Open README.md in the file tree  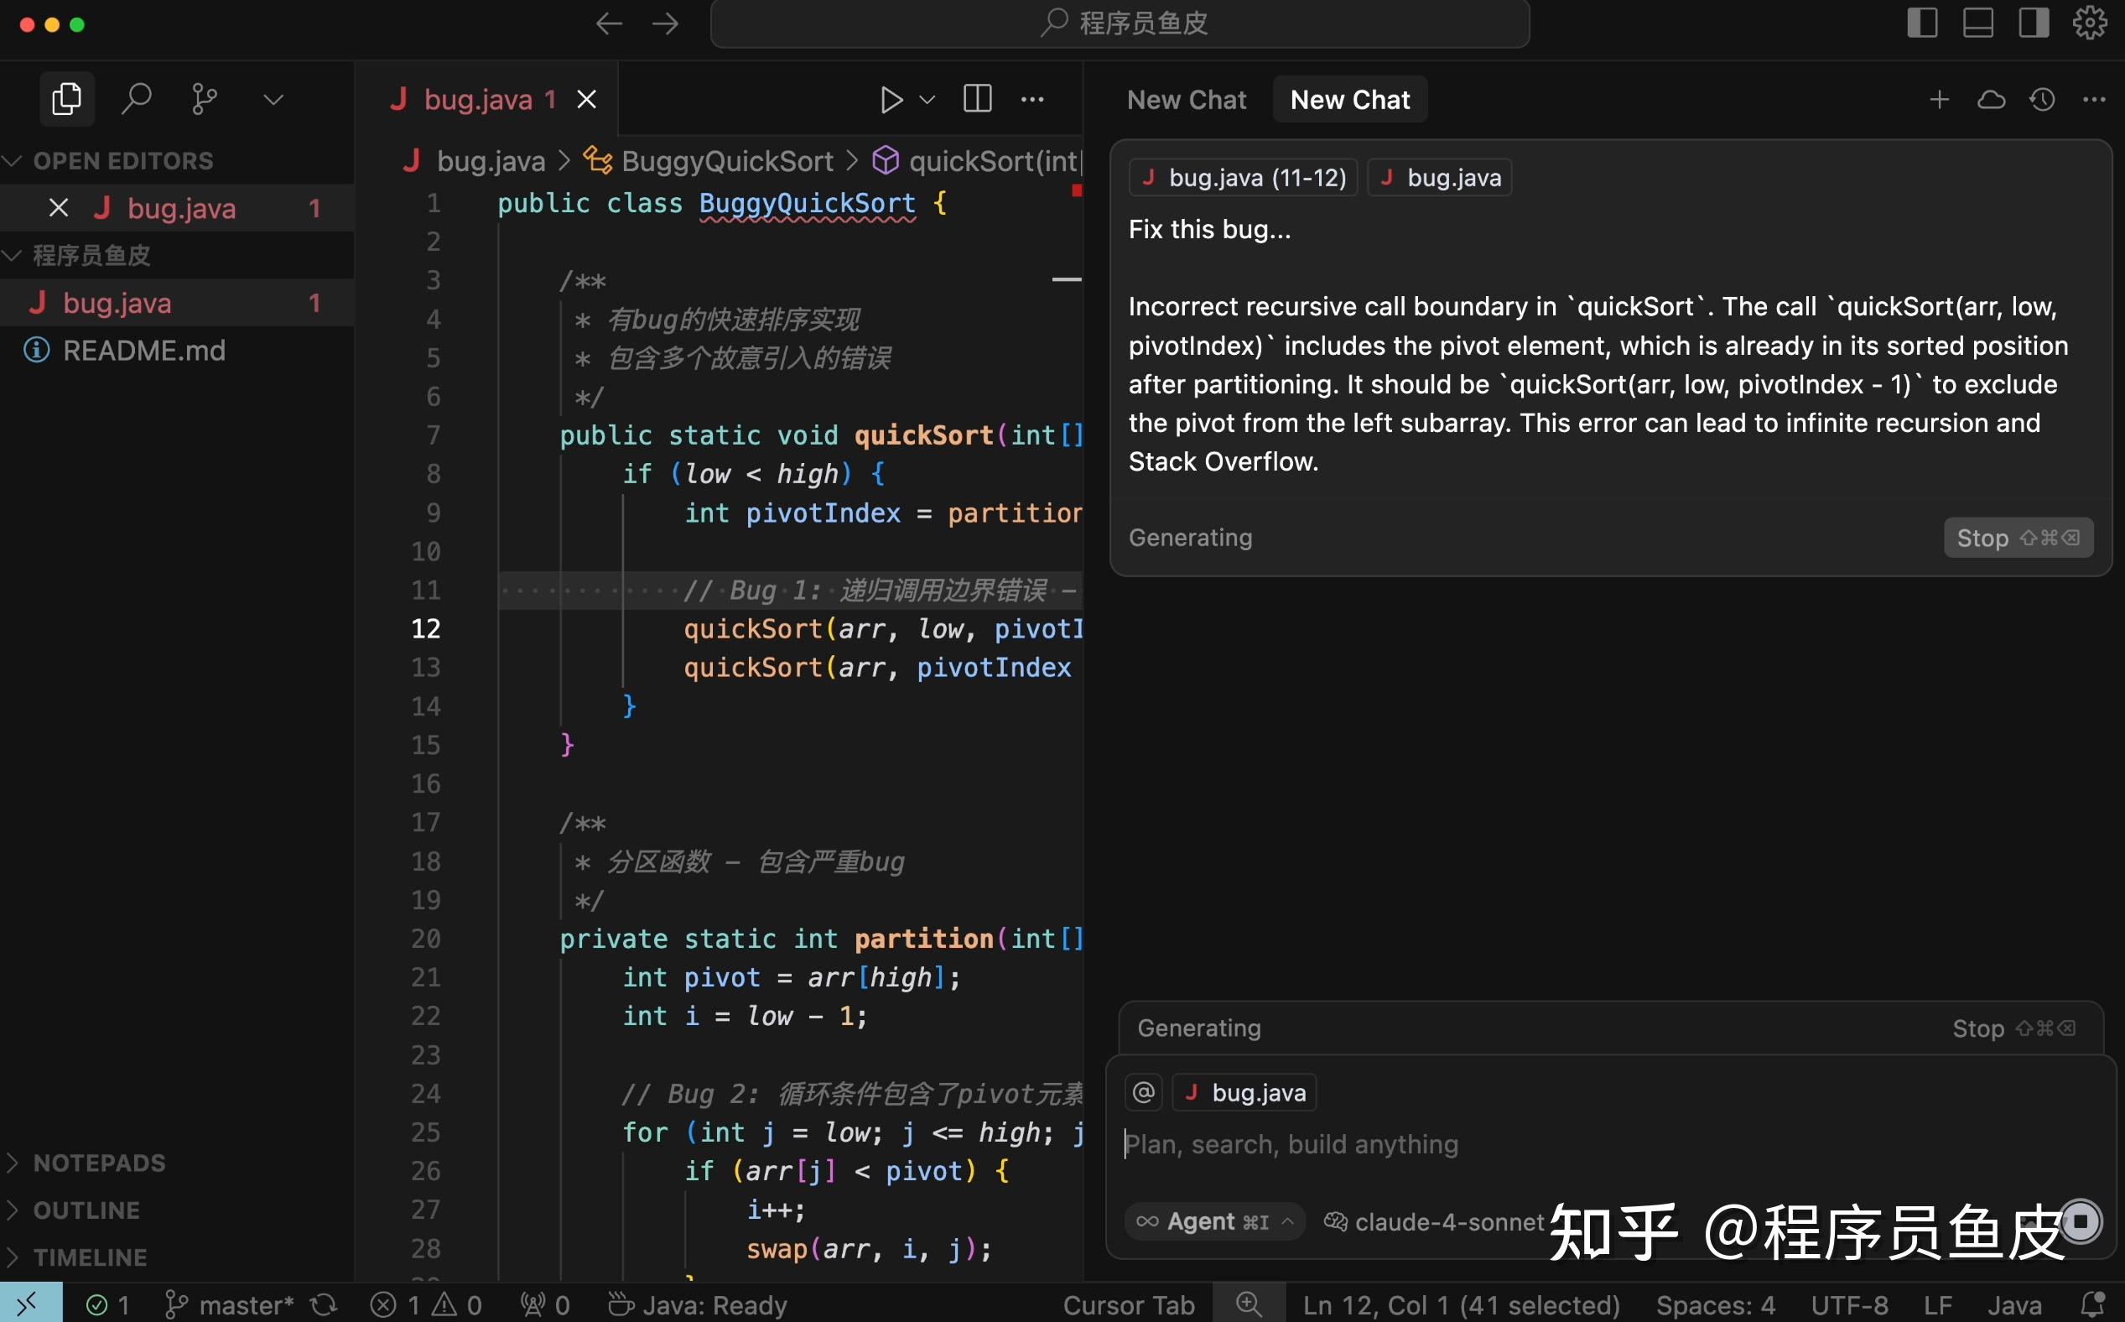click(x=143, y=351)
